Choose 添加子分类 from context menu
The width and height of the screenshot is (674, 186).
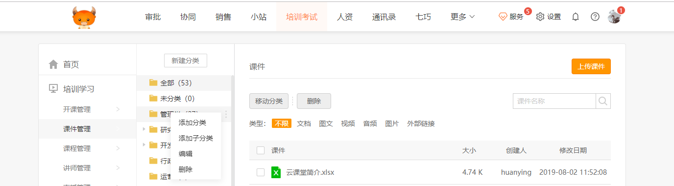[x=196, y=138]
